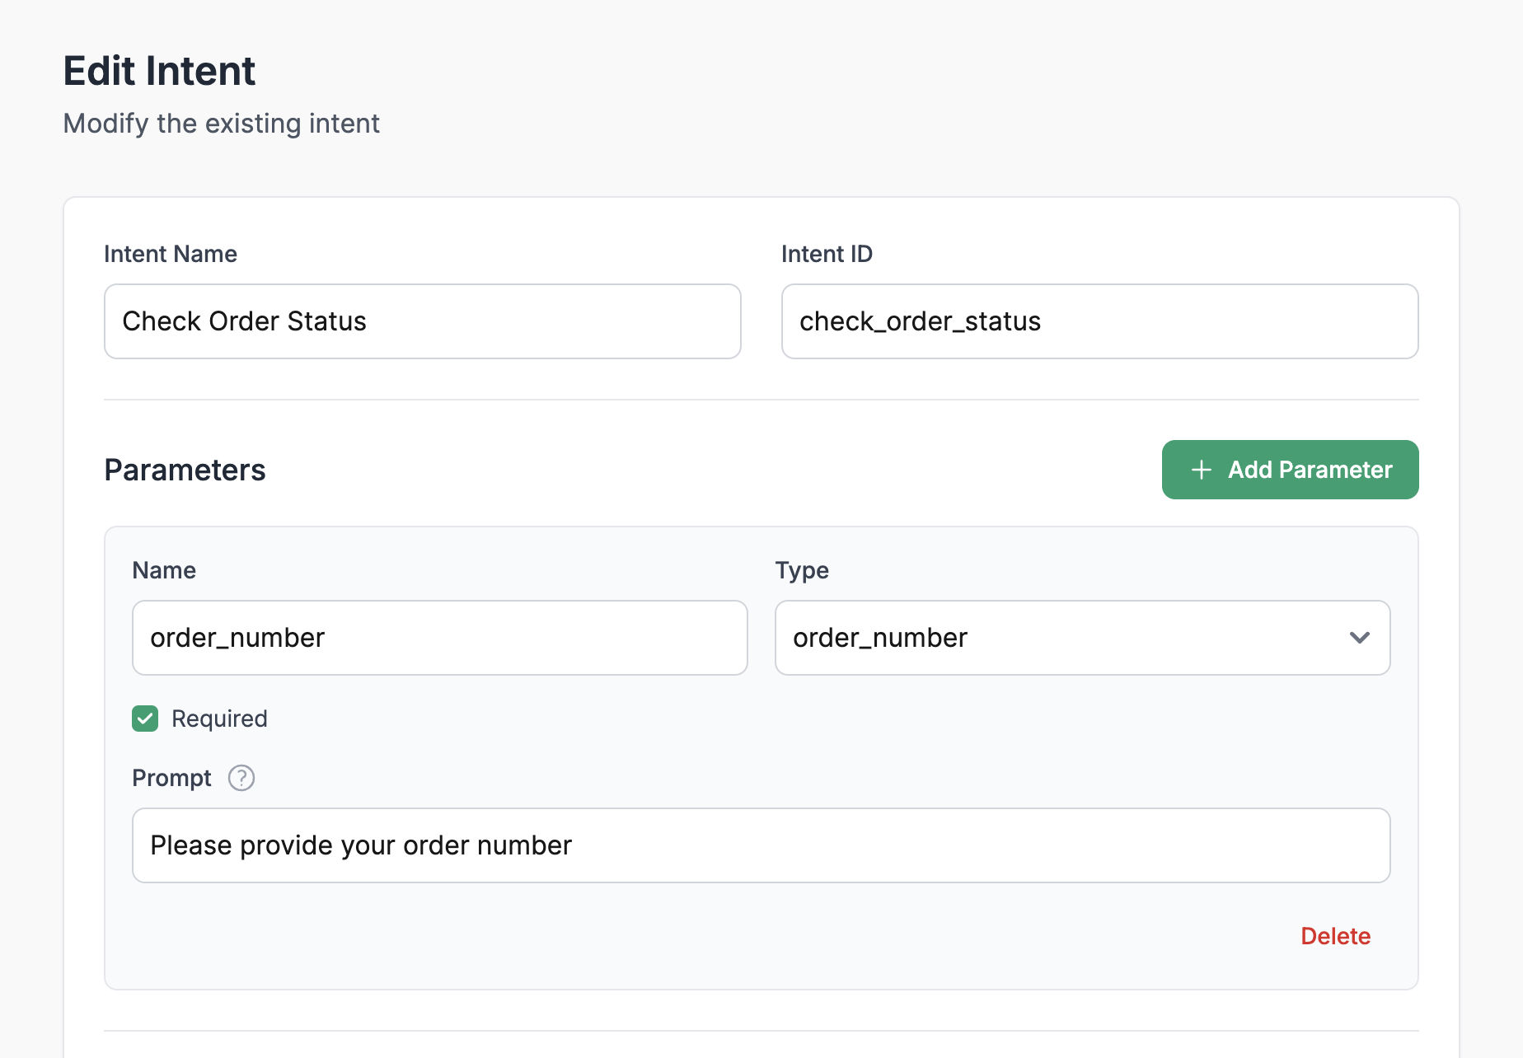Click the Intent Name label
This screenshot has width=1523, height=1058.
coord(171,254)
